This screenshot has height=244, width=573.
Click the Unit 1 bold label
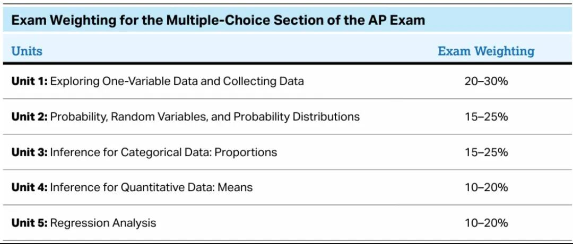point(29,80)
